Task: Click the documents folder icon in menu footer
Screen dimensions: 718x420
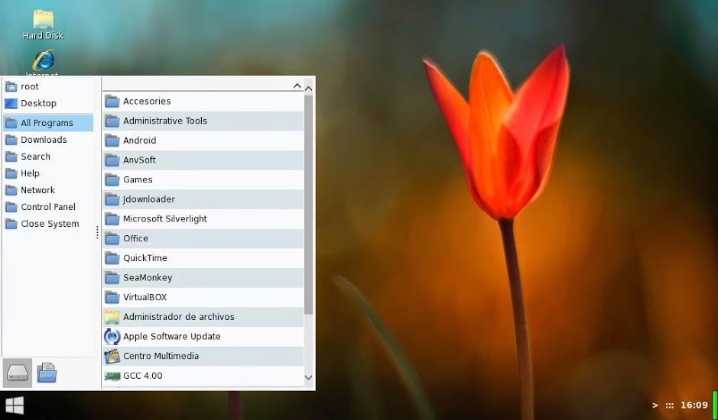Action: pos(47,373)
